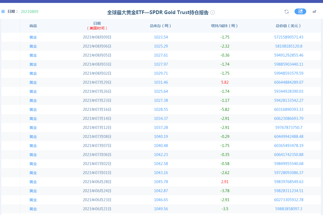Open the date field showing 20210809

[x=30, y=11]
